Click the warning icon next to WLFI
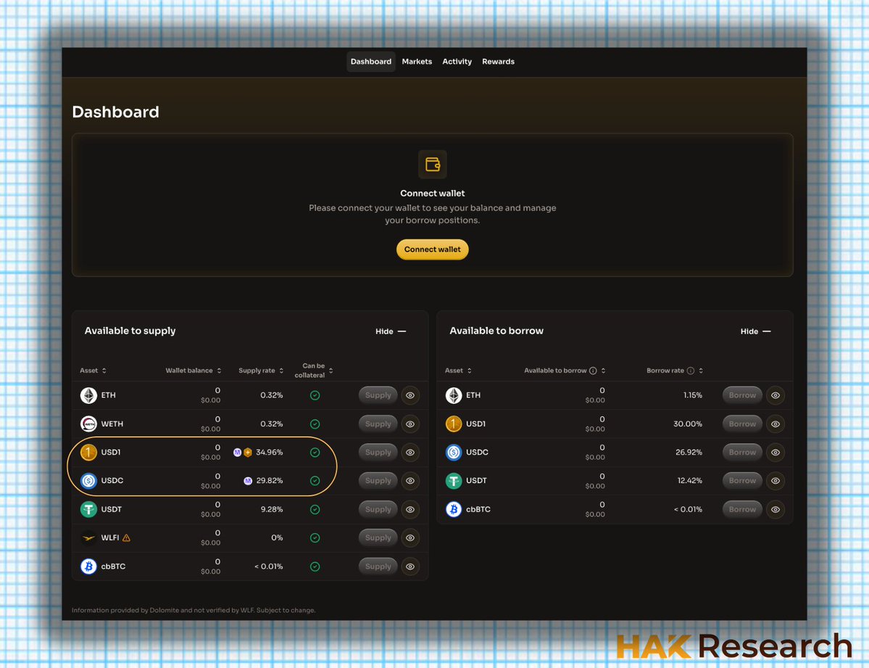869x668 pixels. [128, 537]
